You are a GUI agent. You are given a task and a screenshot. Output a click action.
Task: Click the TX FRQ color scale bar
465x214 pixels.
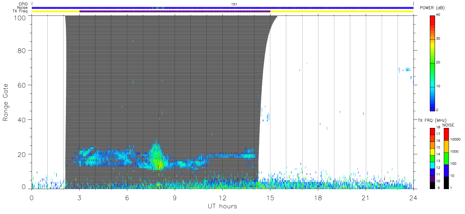pos(432,158)
